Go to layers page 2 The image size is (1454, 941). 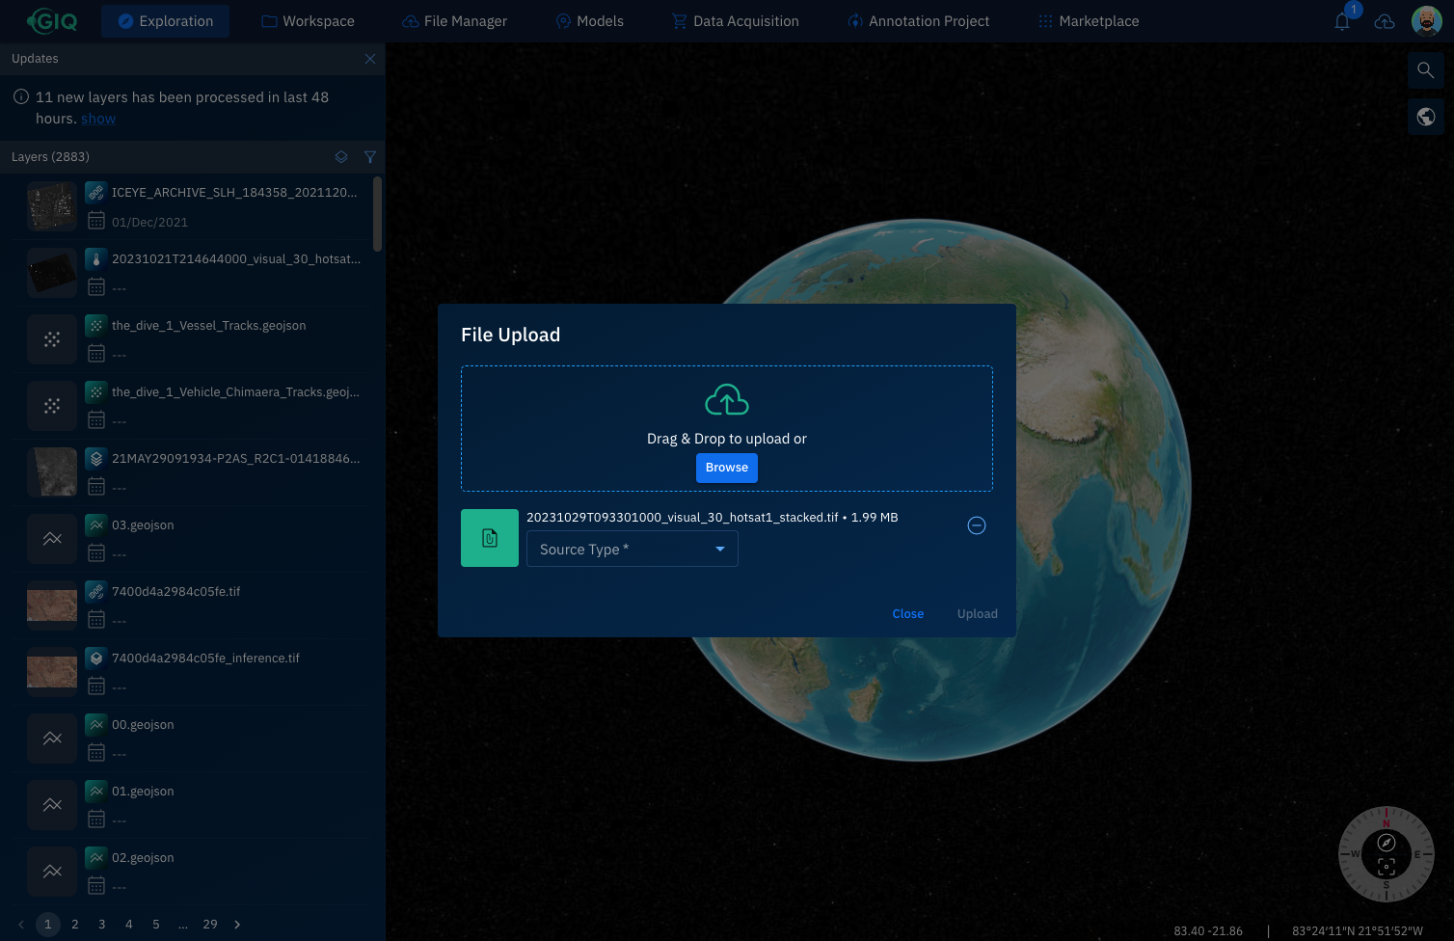point(75,925)
